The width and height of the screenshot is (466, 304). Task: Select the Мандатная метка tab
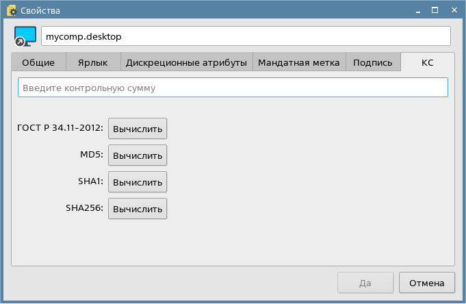coord(298,62)
